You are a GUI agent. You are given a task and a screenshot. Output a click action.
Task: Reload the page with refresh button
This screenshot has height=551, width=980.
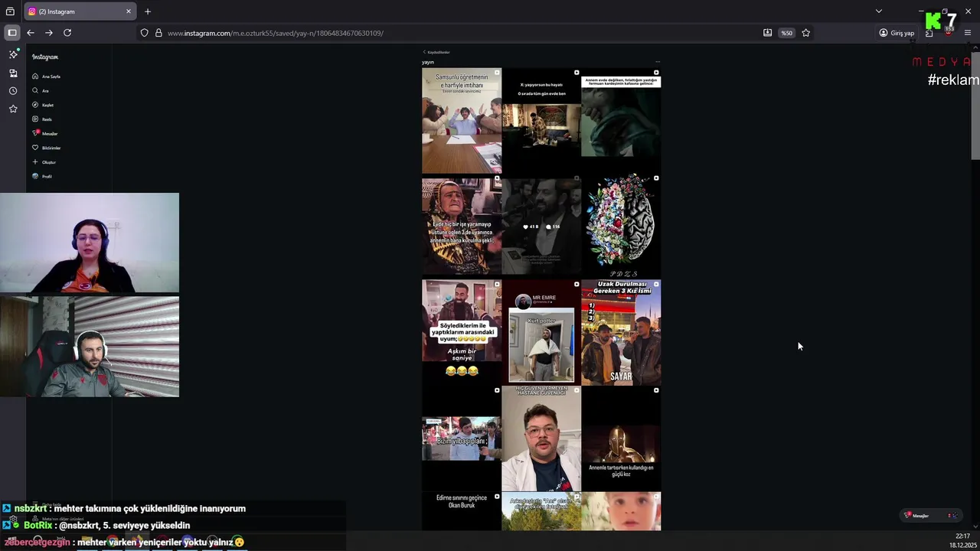pos(67,33)
